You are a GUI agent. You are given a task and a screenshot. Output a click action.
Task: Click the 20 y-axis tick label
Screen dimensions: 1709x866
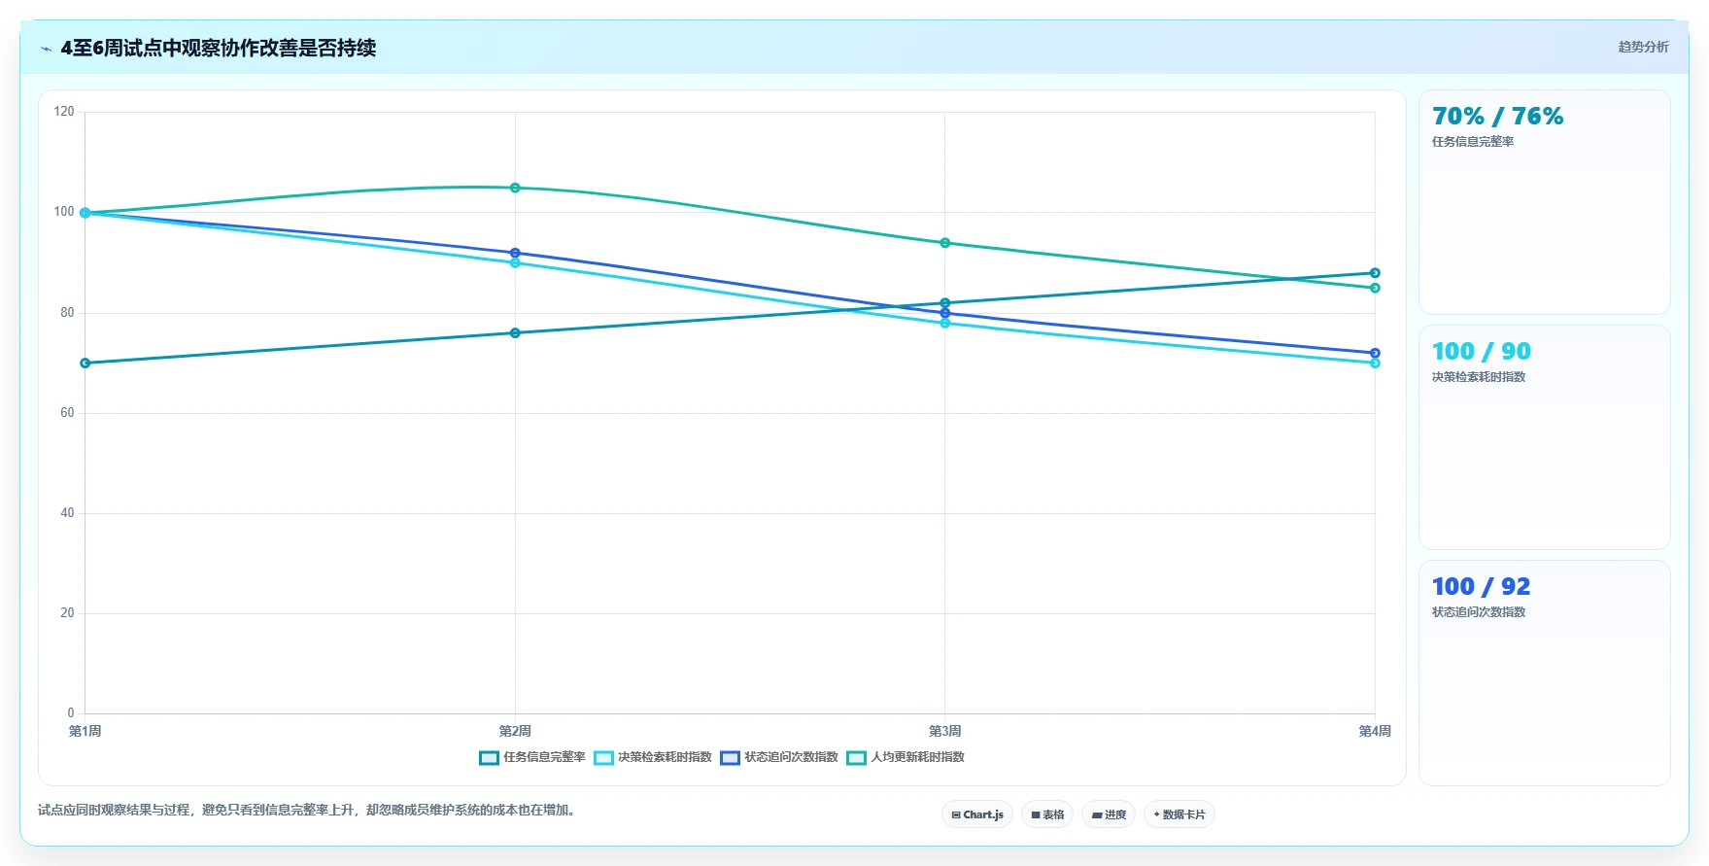pyautogui.click(x=67, y=613)
